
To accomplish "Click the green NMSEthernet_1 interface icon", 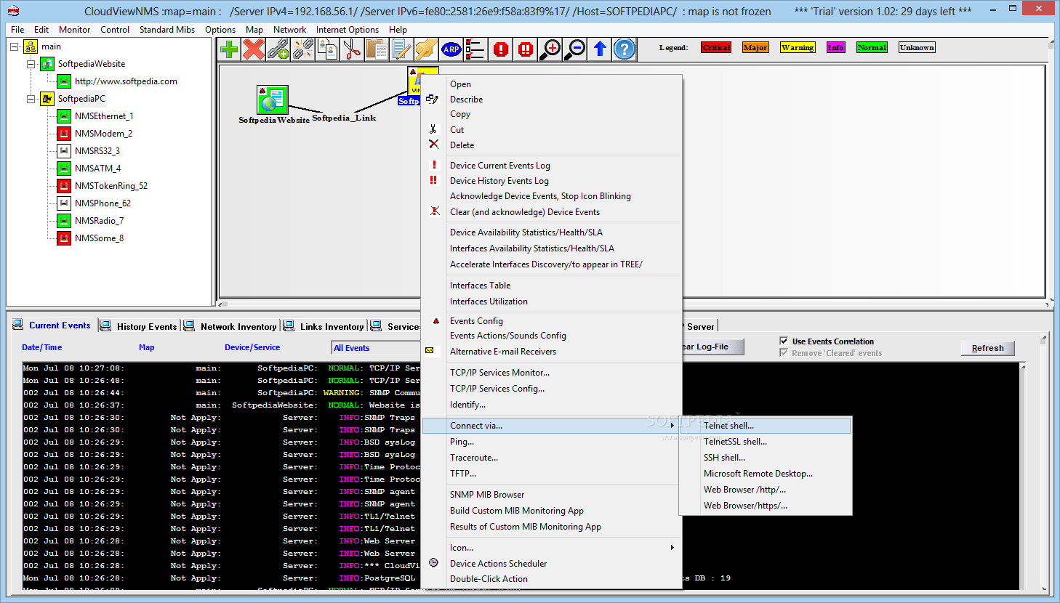I will (x=64, y=116).
